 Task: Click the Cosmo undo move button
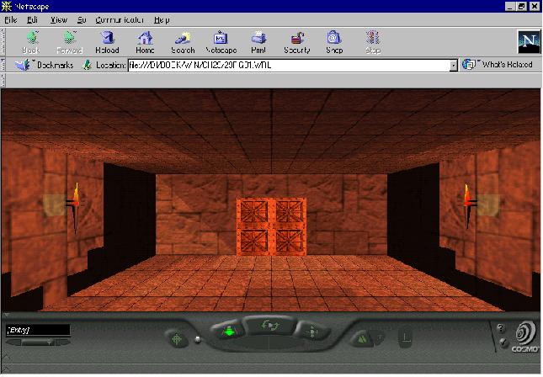coord(362,339)
